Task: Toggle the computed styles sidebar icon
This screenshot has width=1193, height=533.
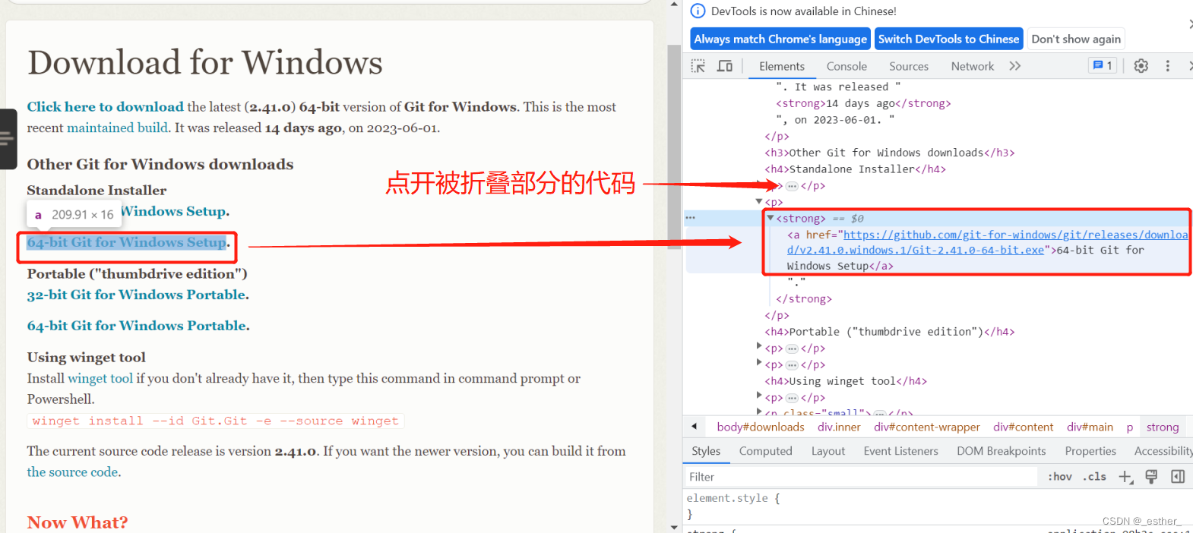Action: (x=1178, y=477)
